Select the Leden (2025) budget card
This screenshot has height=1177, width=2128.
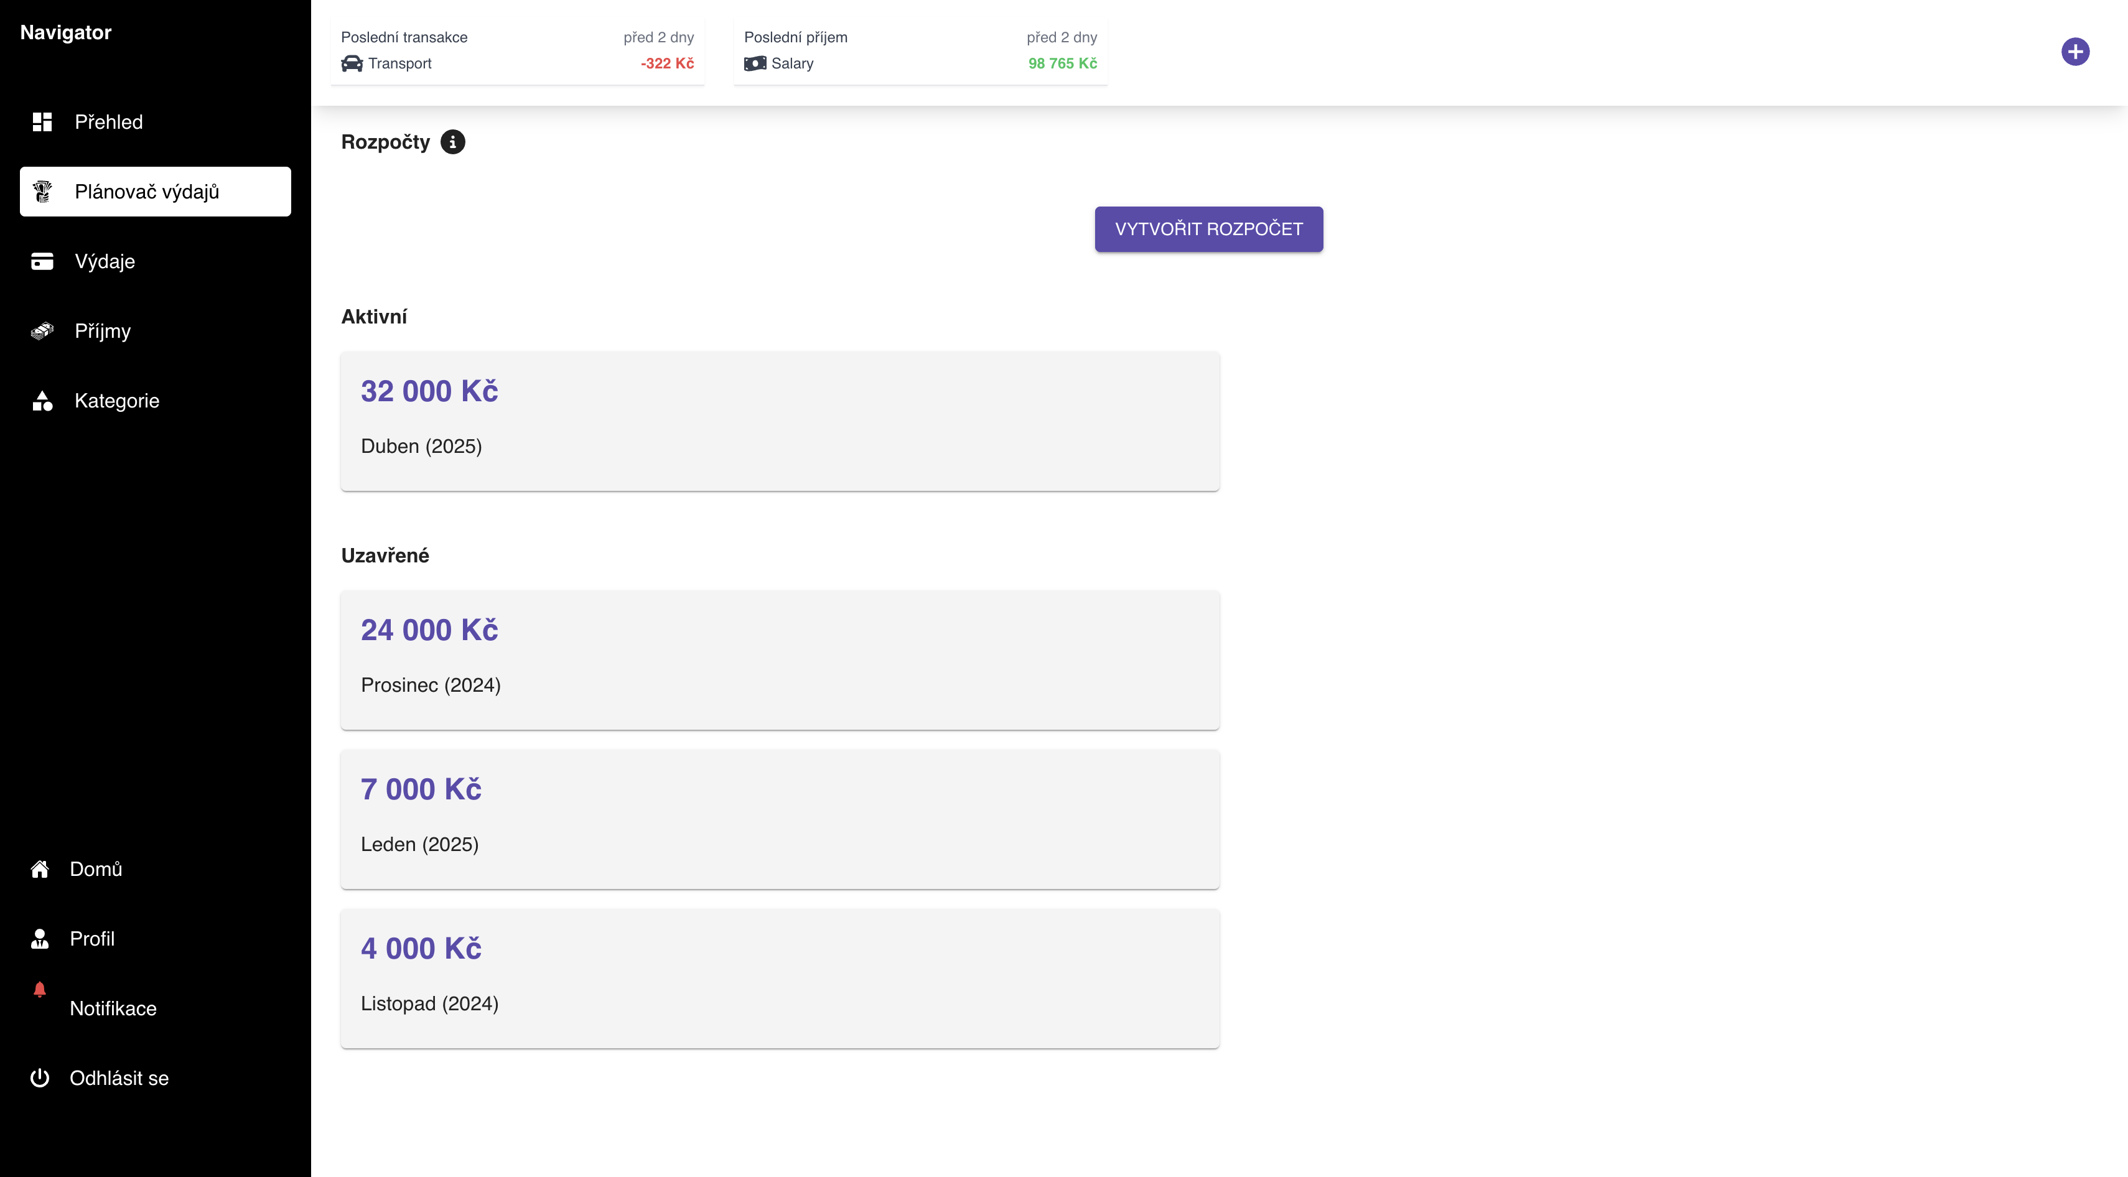pyautogui.click(x=780, y=819)
